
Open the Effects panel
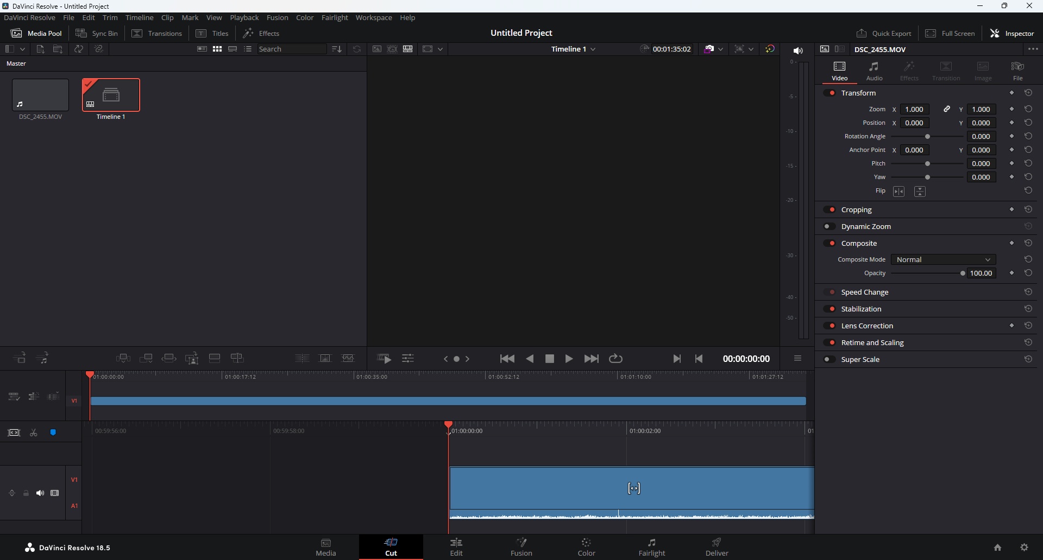click(x=261, y=33)
